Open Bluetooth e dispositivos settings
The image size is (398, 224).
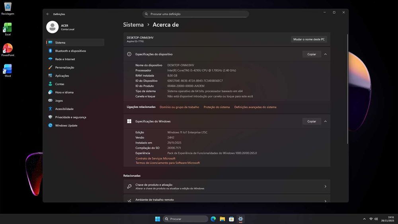75,51
